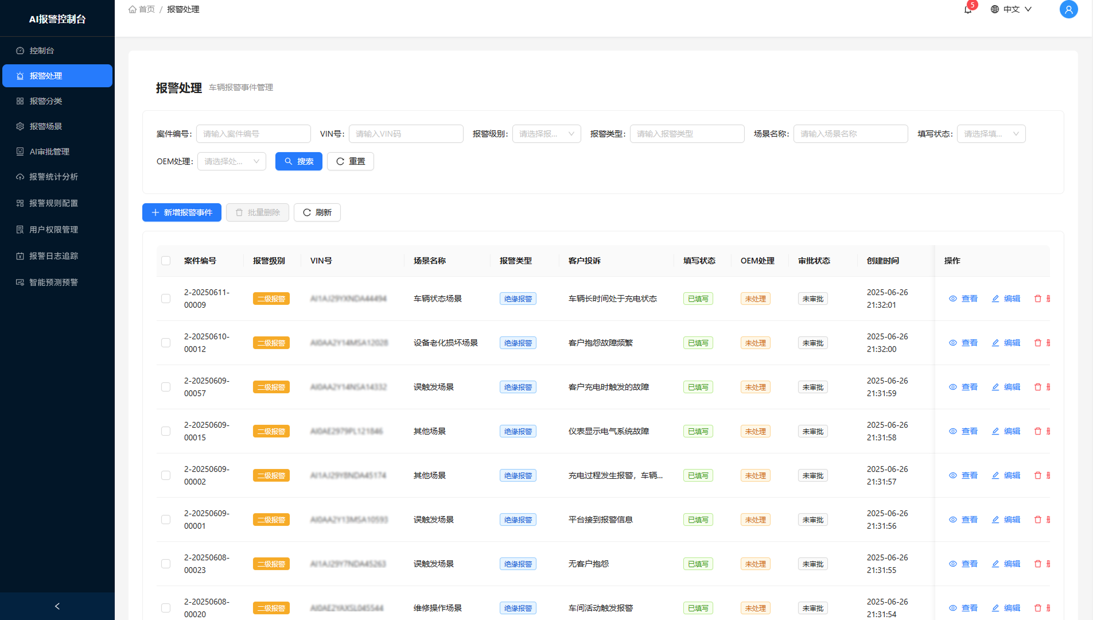Click the user avatar icon
The image size is (1093, 620).
1068,10
